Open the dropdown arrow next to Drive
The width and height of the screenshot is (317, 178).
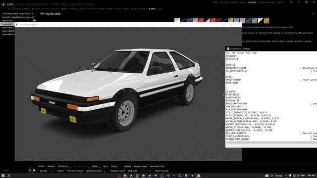(x=100, y=168)
